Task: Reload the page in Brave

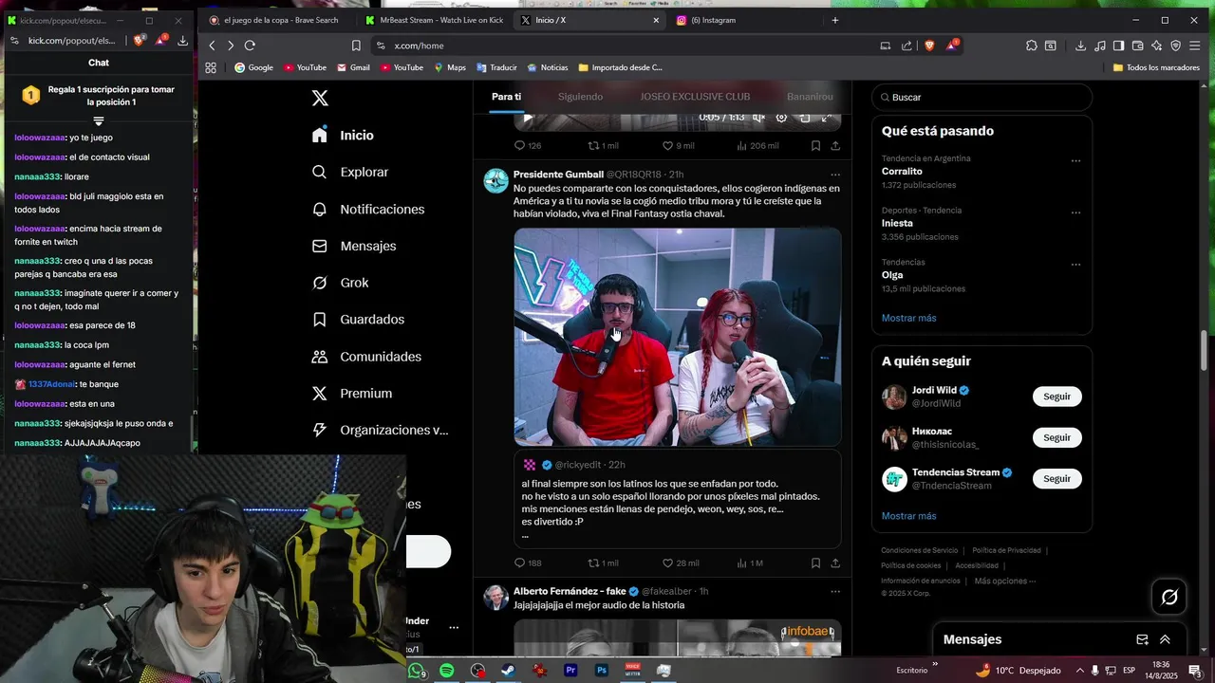Action: coord(250,46)
